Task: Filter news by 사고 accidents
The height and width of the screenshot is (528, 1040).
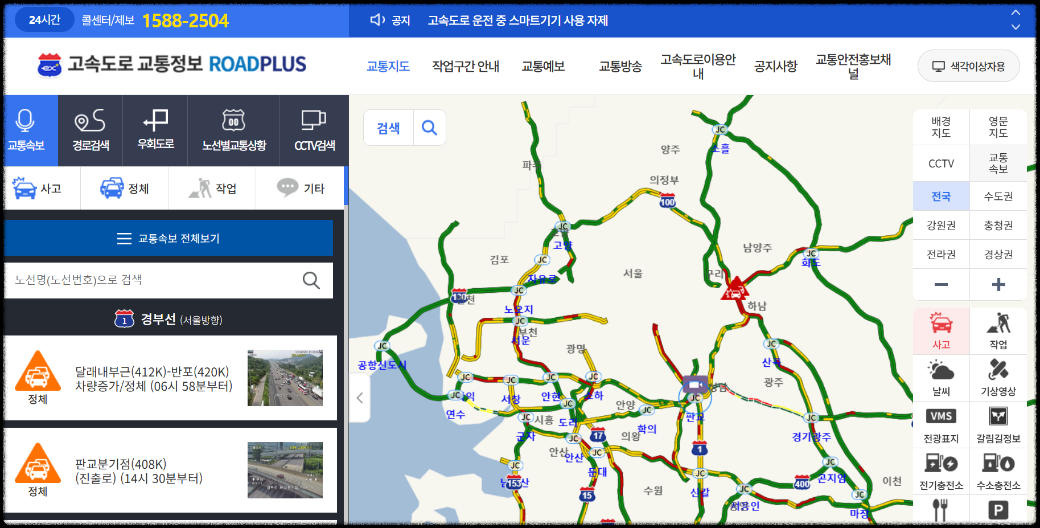Action: (42, 188)
